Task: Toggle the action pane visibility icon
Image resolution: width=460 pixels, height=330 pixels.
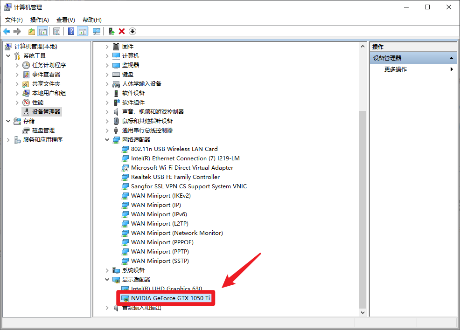Action: [83, 31]
